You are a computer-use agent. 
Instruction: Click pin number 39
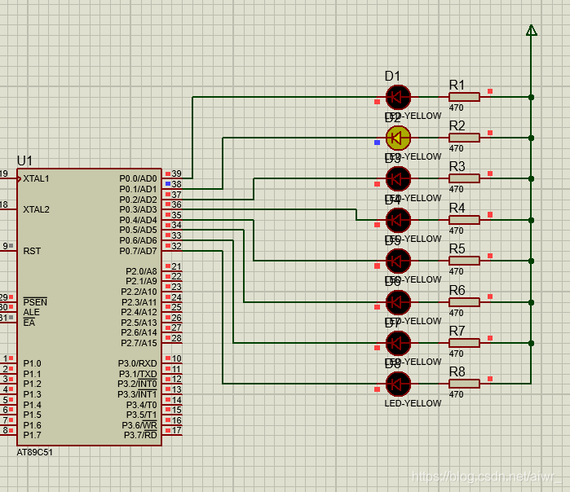click(x=176, y=174)
